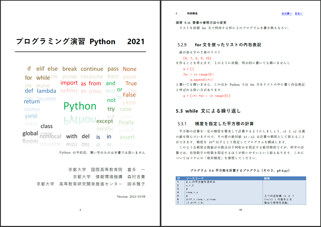Click page number 1 on cover
This screenshot has height=227, width=321.
(80, 210)
